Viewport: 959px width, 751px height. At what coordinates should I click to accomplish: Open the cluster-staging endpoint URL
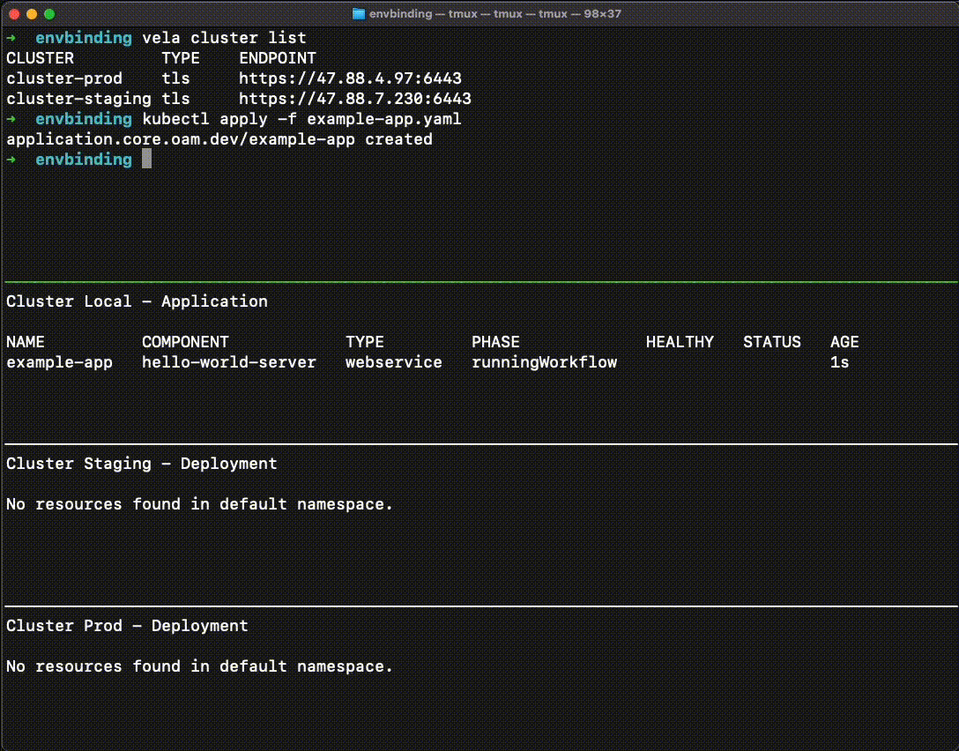tap(354, 99)
